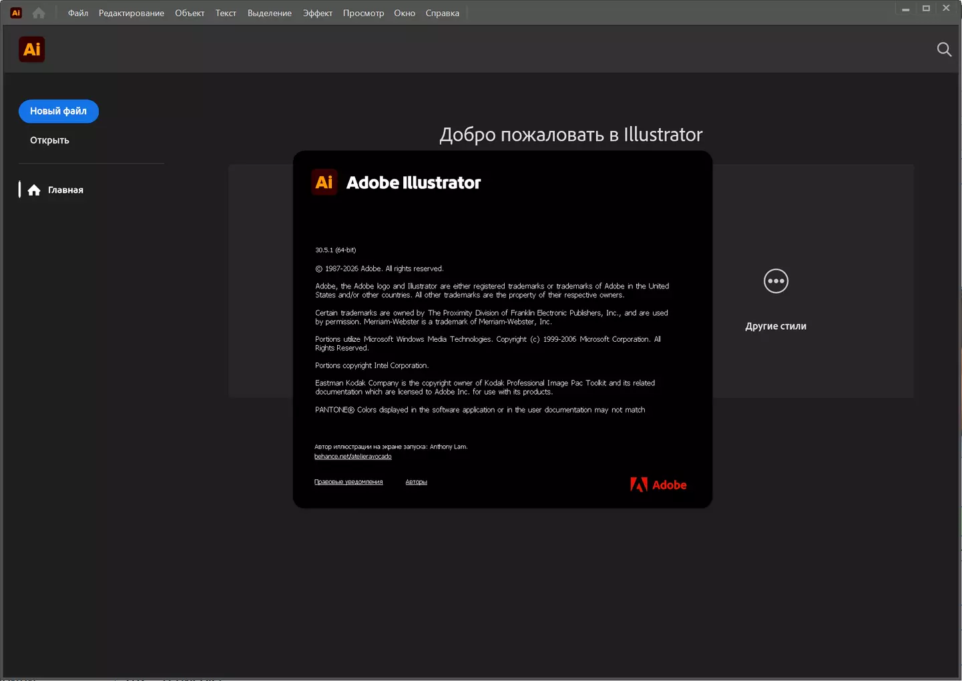Open the Эффект menu
Image resolution: width=962 pixels, height=681 pixels.
point(318,13)
